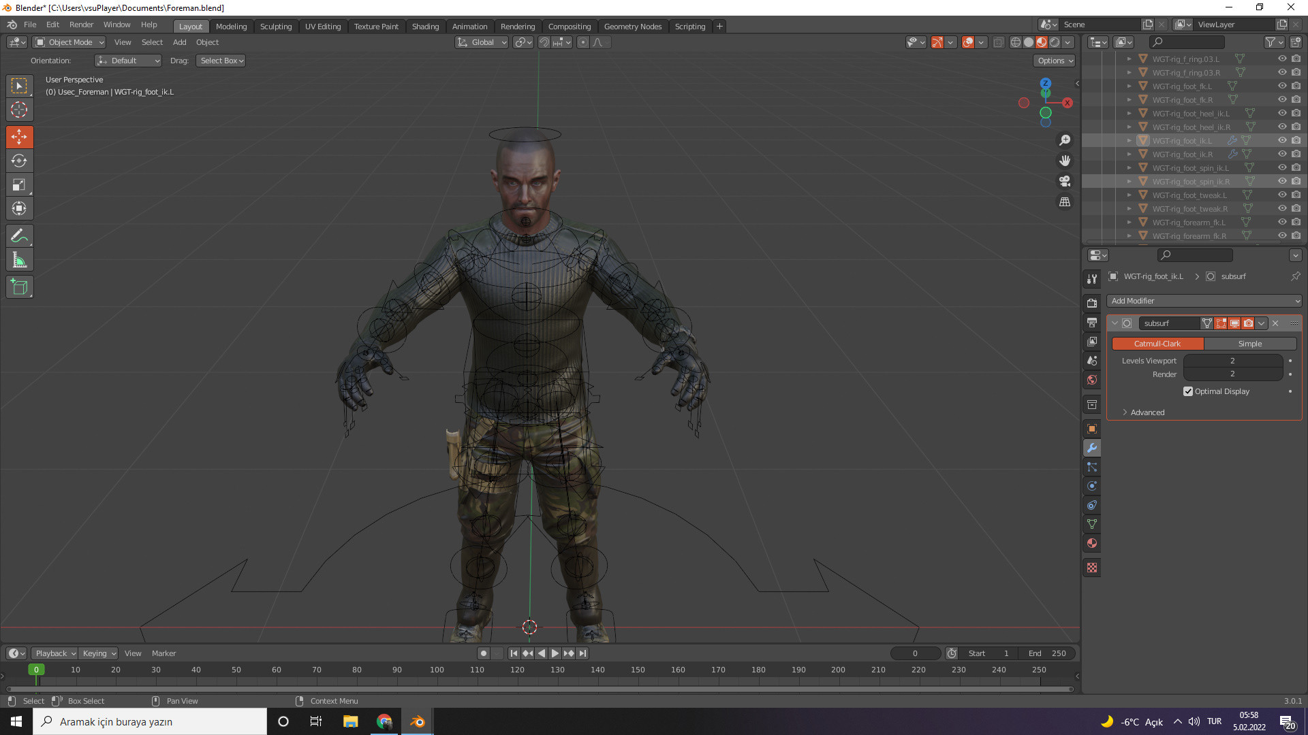Open the Particles properties tab
This screenshot has height=735, width=1308.
[x=1092, y=467]
